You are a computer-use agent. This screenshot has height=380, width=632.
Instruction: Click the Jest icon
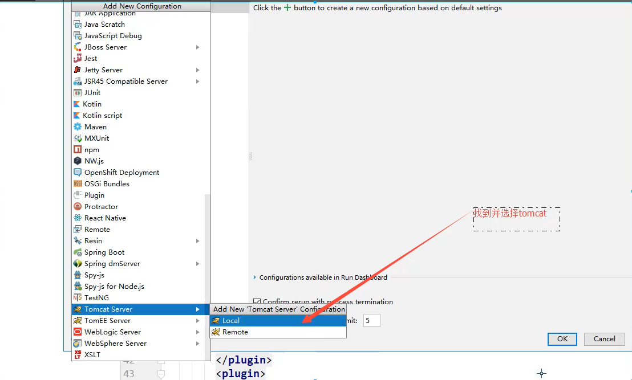point(78,59)
